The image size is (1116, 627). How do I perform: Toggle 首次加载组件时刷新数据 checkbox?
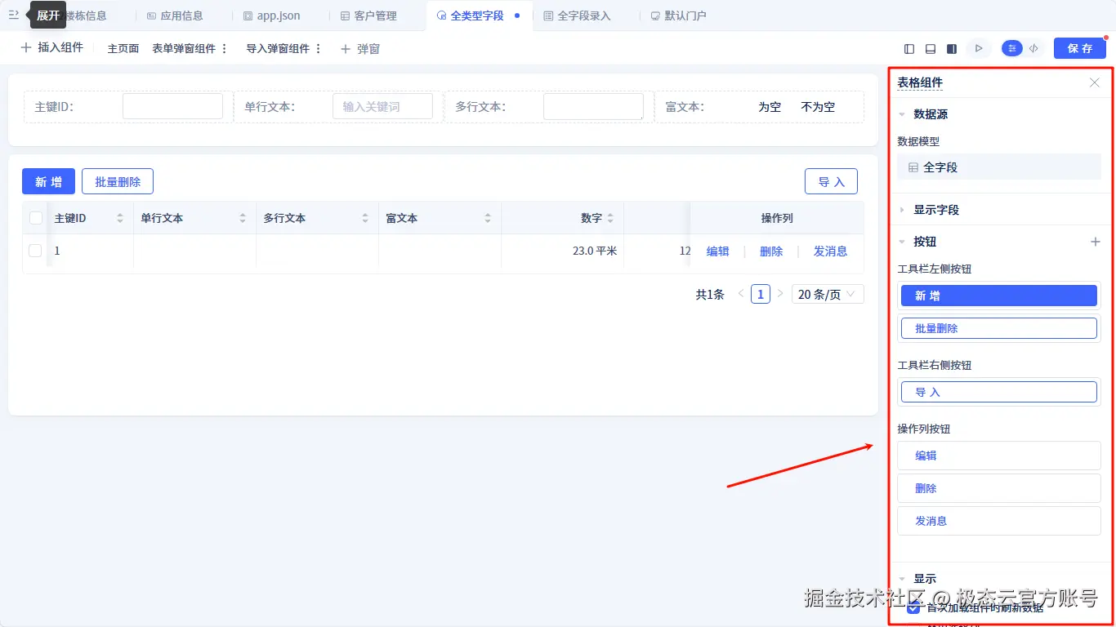pos(913,607)
